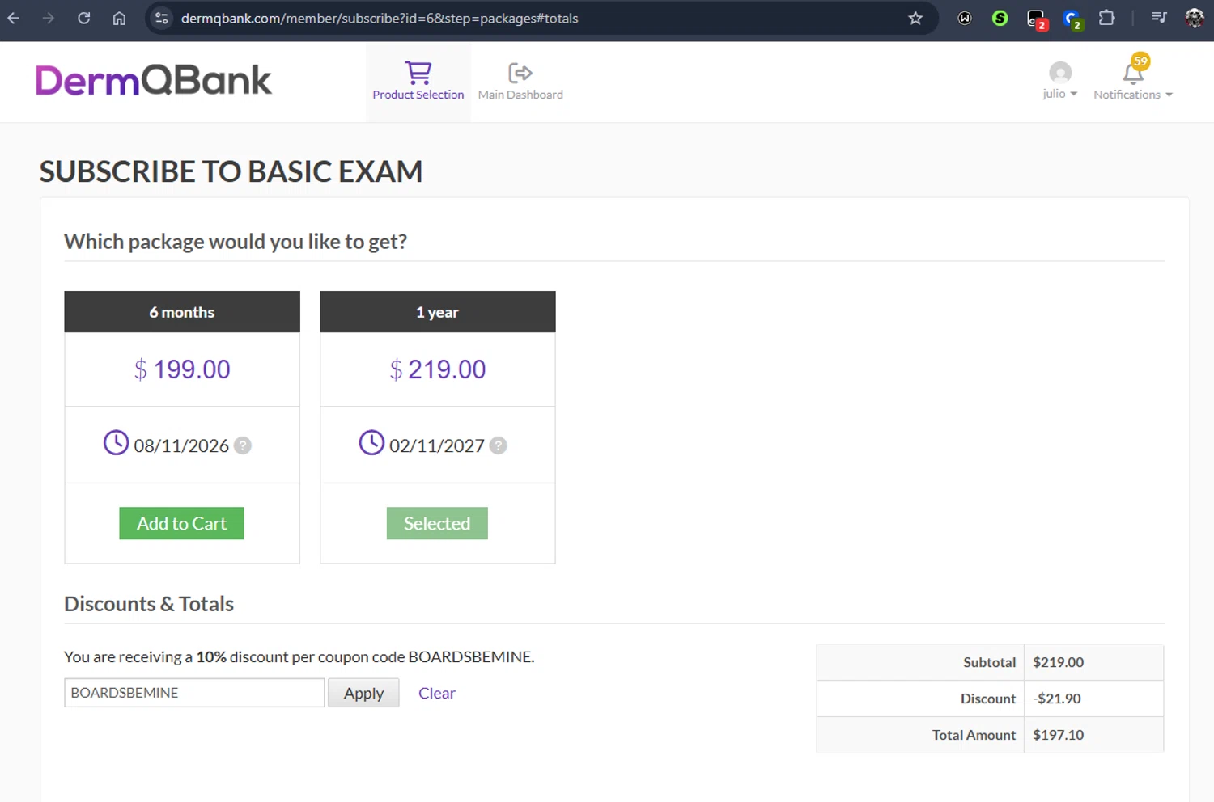
Task: Click the Subscribe to Basic Exam heading
Action: [x=231, y=171]
